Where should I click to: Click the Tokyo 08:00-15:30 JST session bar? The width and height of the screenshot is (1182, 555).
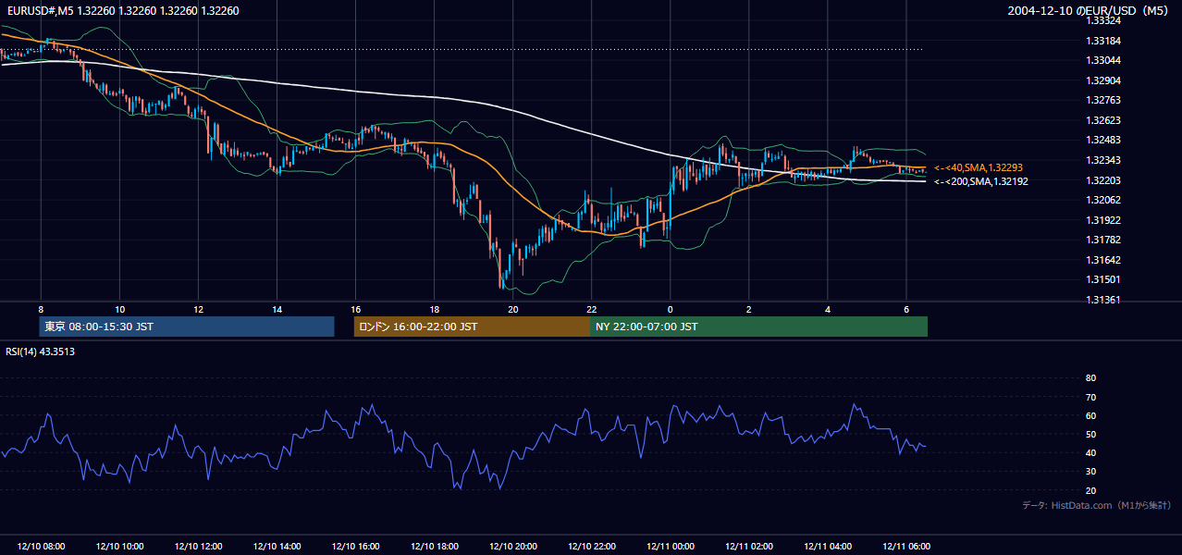tap(187, 327)
